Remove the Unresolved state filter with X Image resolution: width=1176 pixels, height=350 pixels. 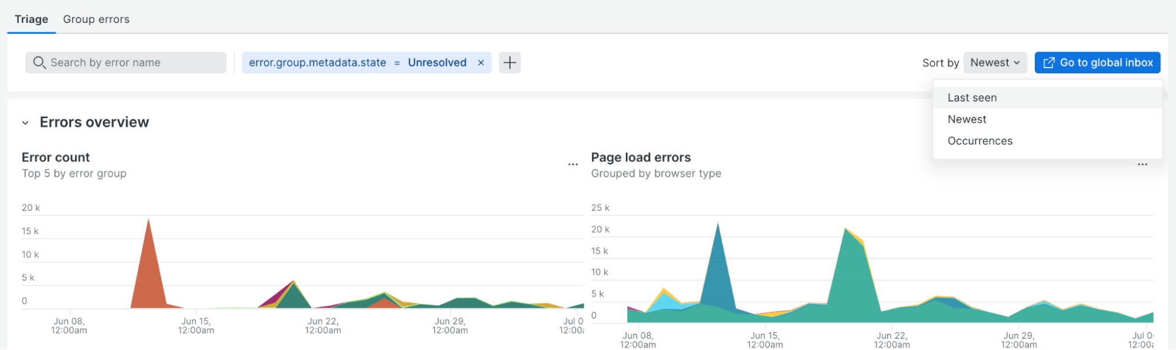tap(481, 63)
